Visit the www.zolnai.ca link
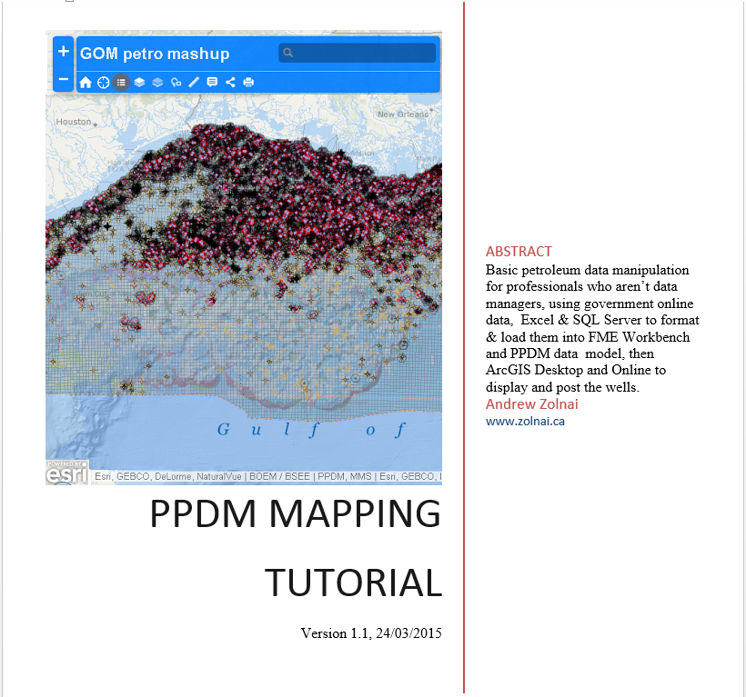 tap(526, 421)
